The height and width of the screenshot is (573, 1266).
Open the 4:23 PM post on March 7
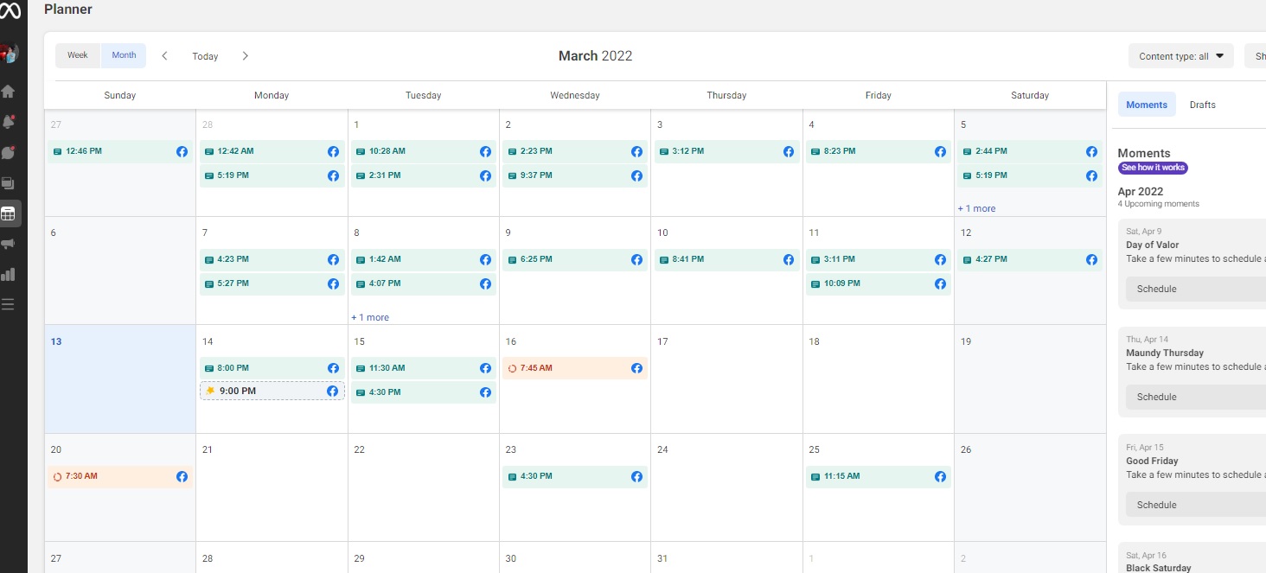pos(272,259)
